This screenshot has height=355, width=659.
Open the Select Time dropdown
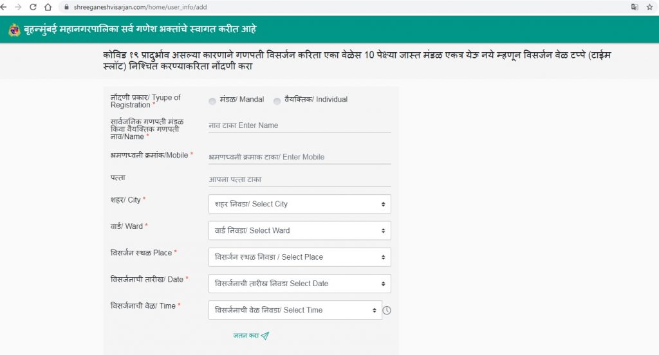coord(295,310)
